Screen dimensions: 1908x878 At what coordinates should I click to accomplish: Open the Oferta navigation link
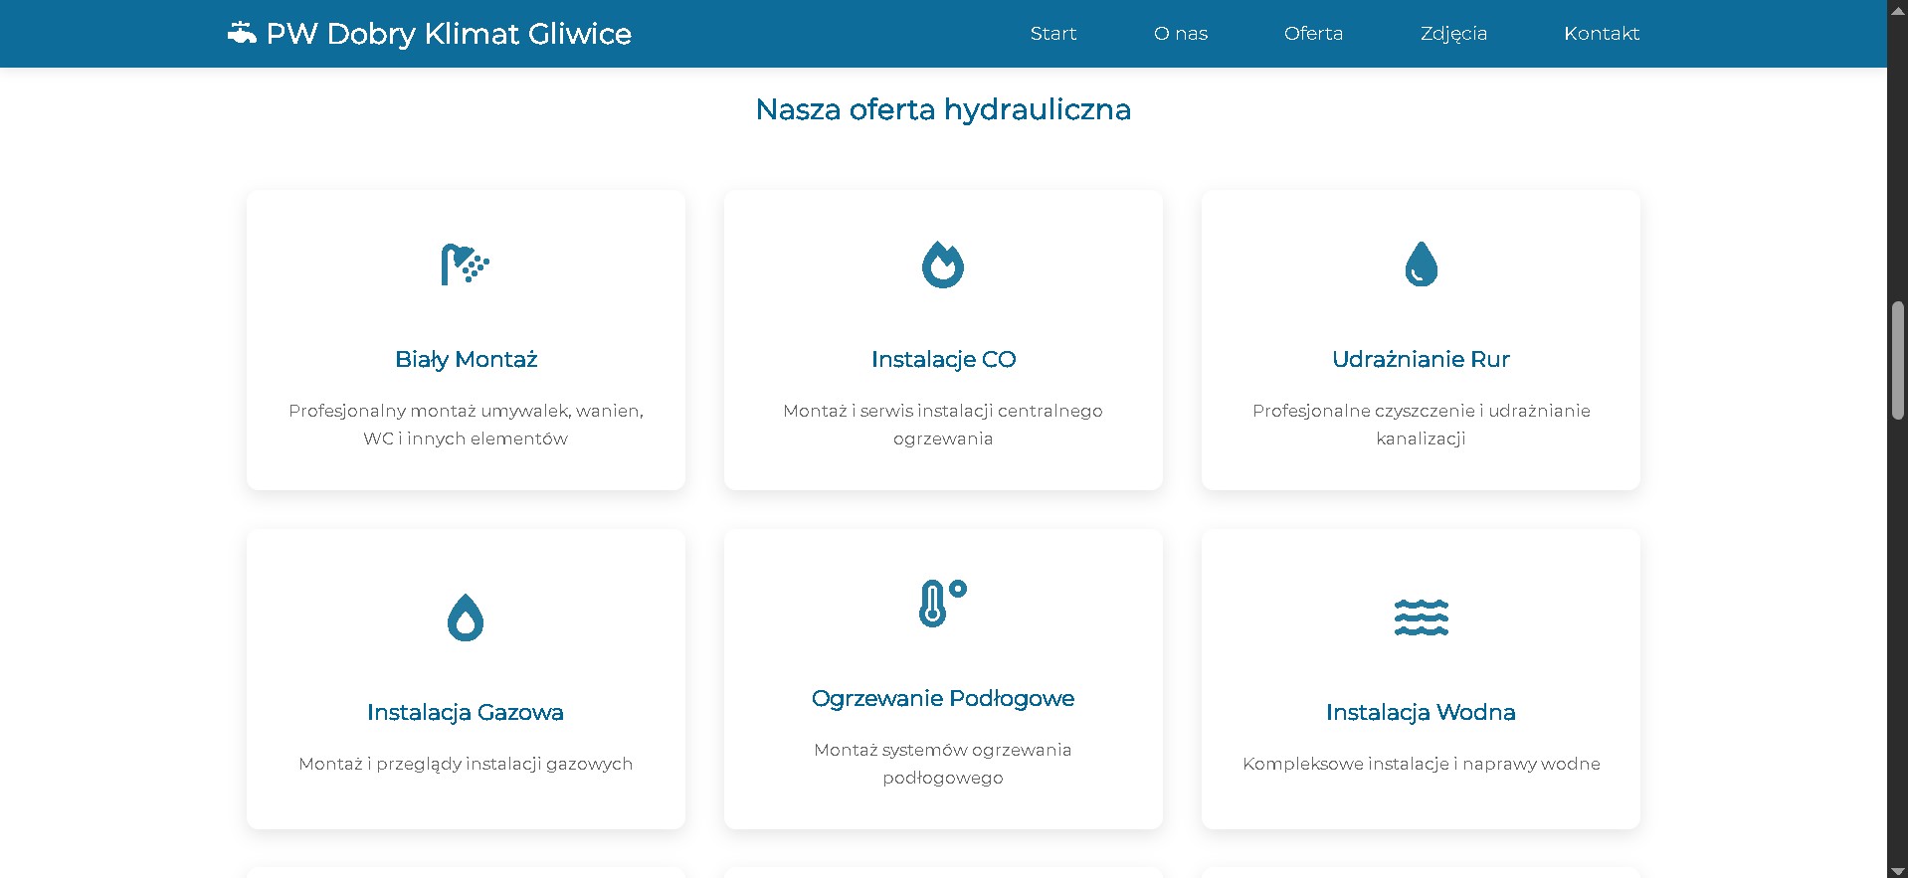click(x=1313, y=34)
